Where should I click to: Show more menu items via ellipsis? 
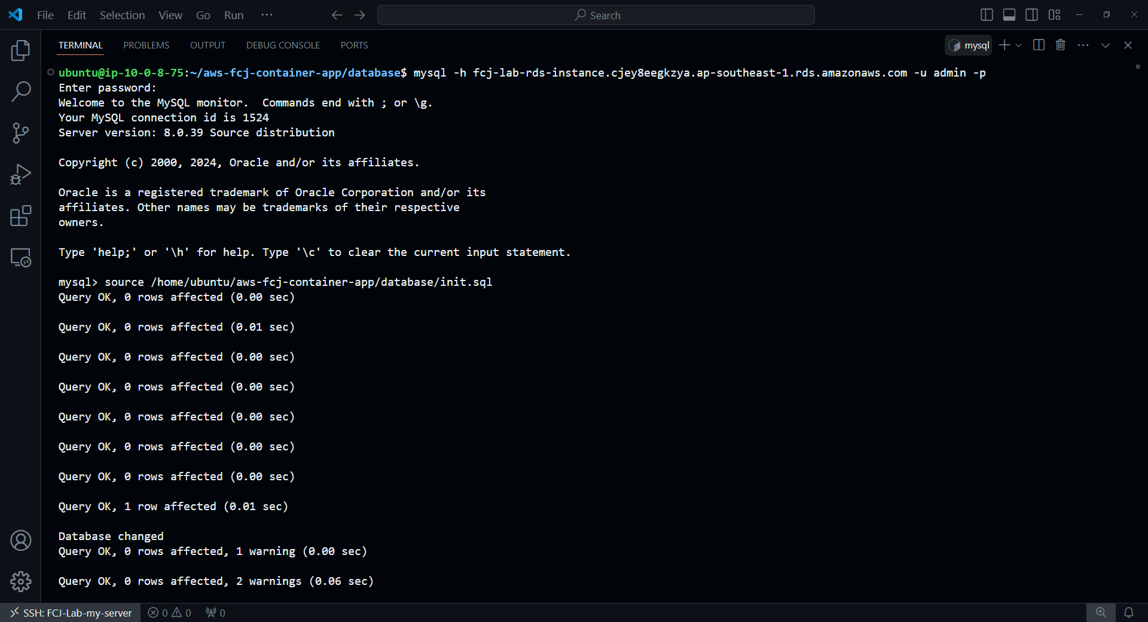[x=267, y=15]
